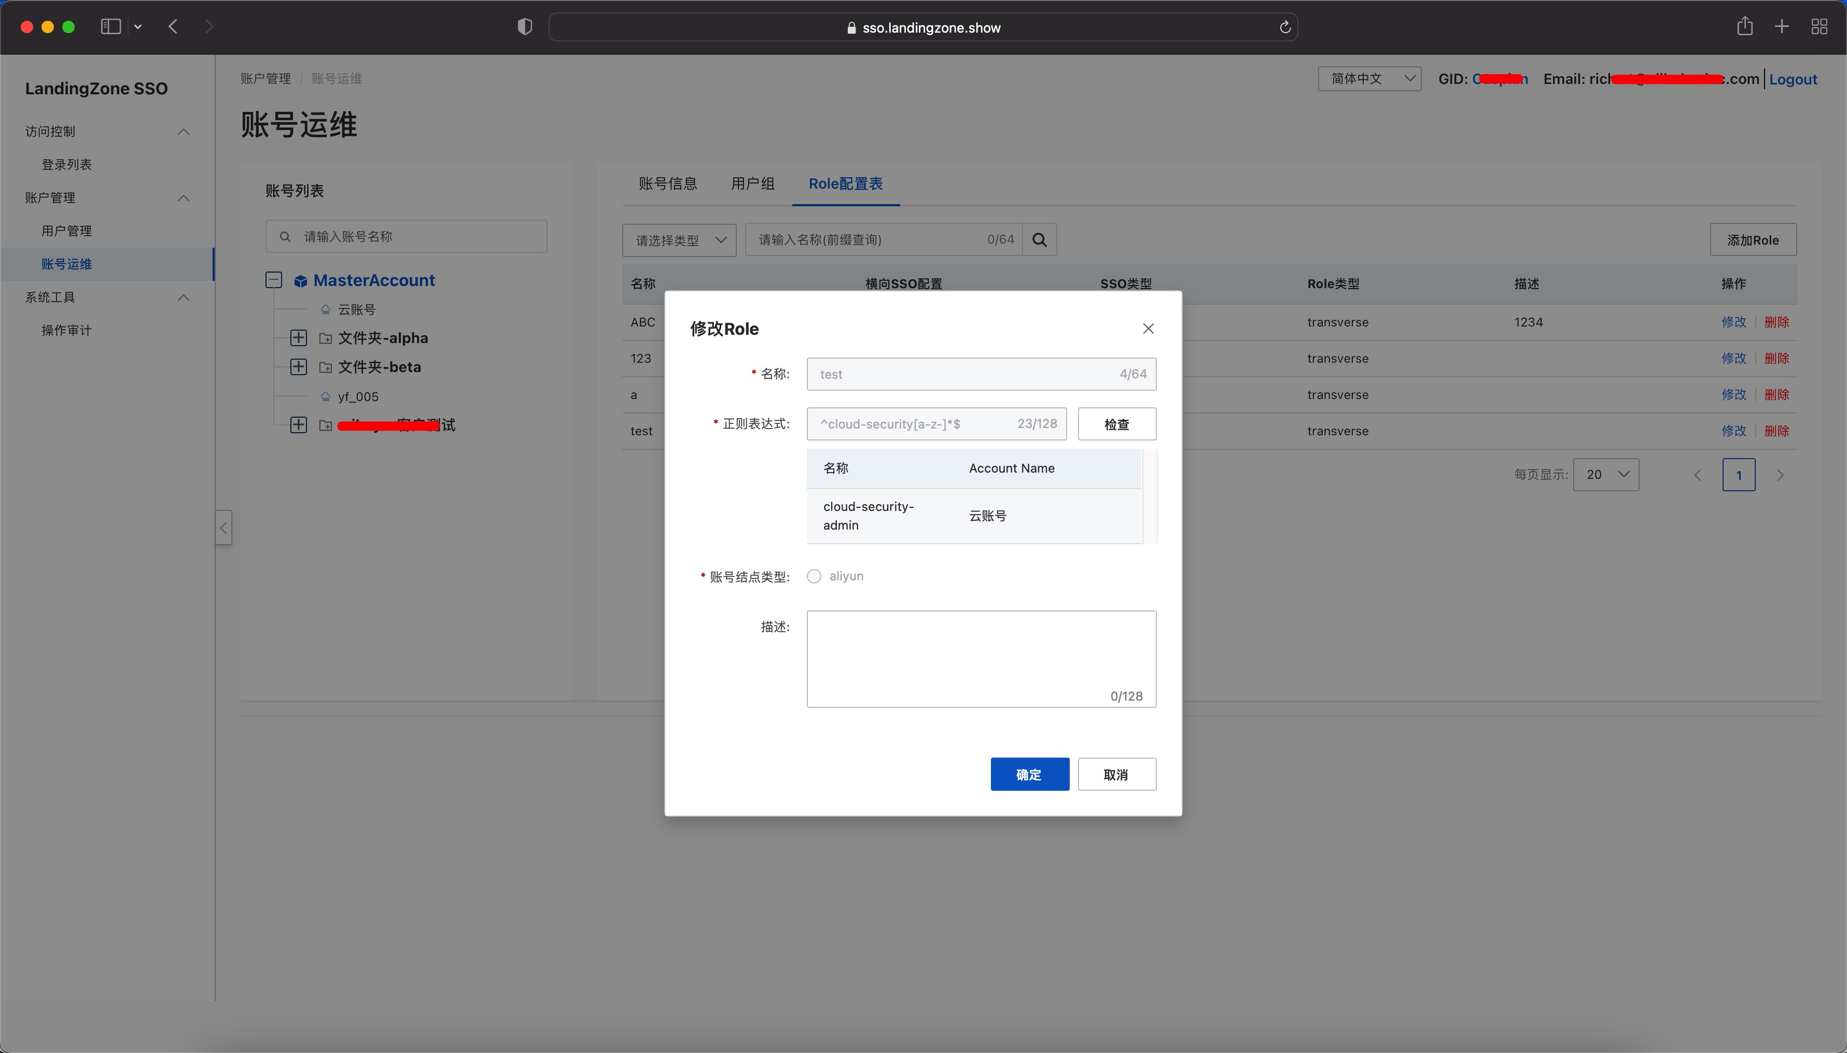The width and height of the screenshot is (1847, 1053).
Task: Click the privacy shield icon
Action: 525,27
